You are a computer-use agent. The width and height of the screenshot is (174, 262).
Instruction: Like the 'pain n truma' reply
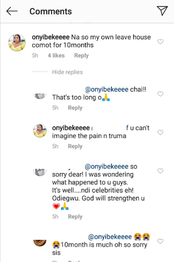[x=160, y=132]
